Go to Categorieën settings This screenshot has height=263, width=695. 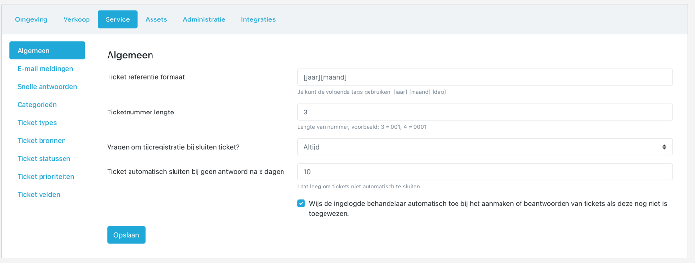[x=37, y=105]
